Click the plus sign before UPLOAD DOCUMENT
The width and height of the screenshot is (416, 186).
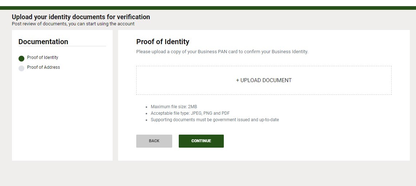click(x=238, y=80)
